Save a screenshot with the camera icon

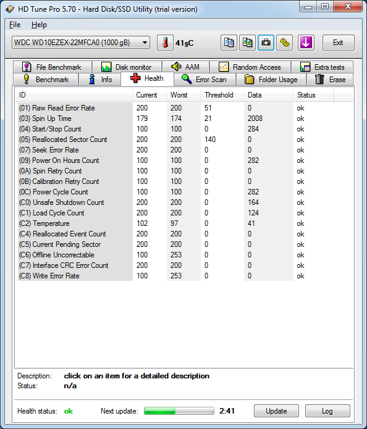(x=266, y=43)
